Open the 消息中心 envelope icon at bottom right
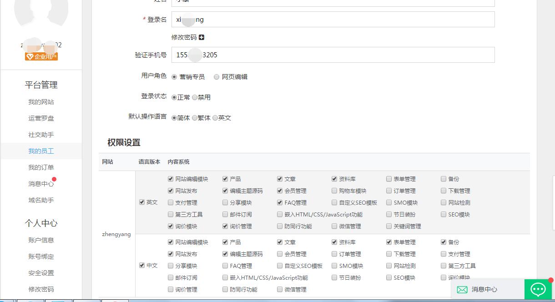 click(x=462, y=290)
